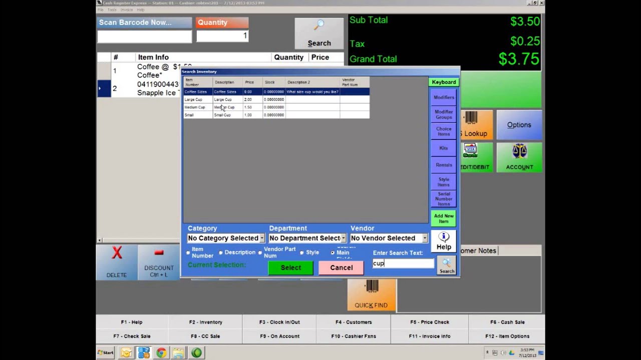Click the green Select button
Screen dimensions: 641x360
291,267
